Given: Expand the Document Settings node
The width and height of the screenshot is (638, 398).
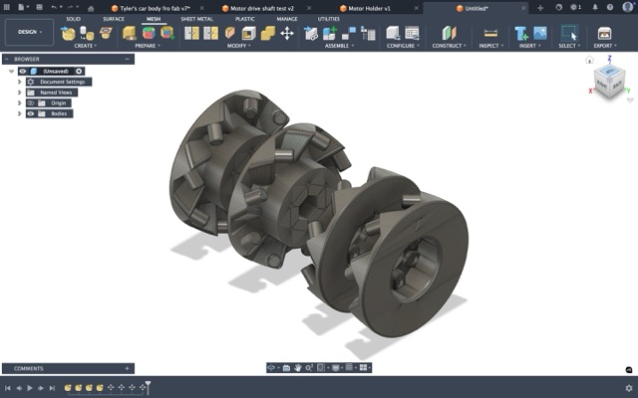Looking at the screenshot, I should coord(19,82).
